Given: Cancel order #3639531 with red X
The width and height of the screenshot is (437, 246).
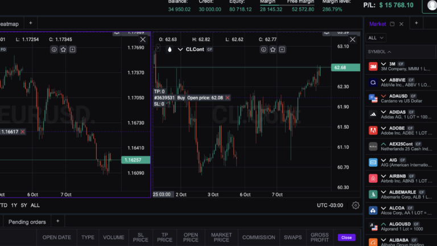Looking at the screenshot, I should (x=228, y=98).
